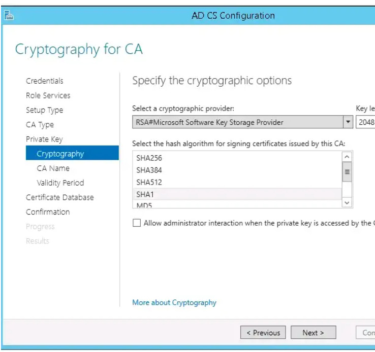The height and width of the screenshot is (352, 375).
Task: Switch to the CA Name step
Action: coord(53,168)
